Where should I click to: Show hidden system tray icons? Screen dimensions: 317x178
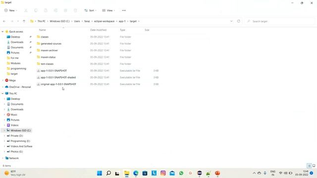click(254, 173)
